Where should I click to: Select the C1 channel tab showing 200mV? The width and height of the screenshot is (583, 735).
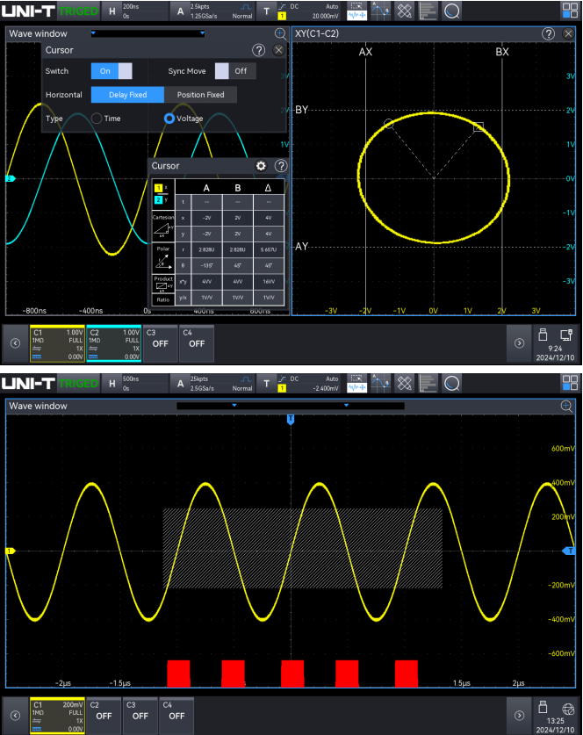57,715
